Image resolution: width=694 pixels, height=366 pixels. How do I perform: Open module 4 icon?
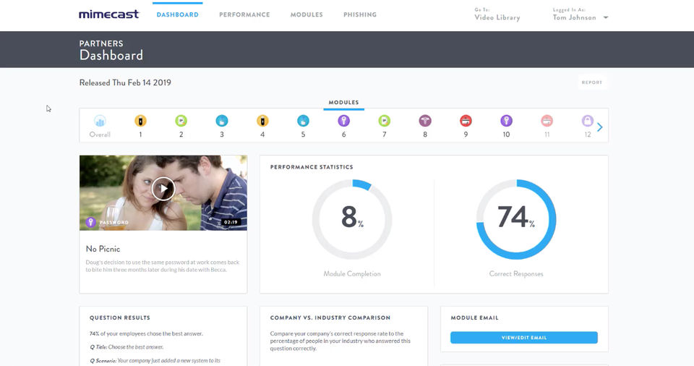pos(262,121)
